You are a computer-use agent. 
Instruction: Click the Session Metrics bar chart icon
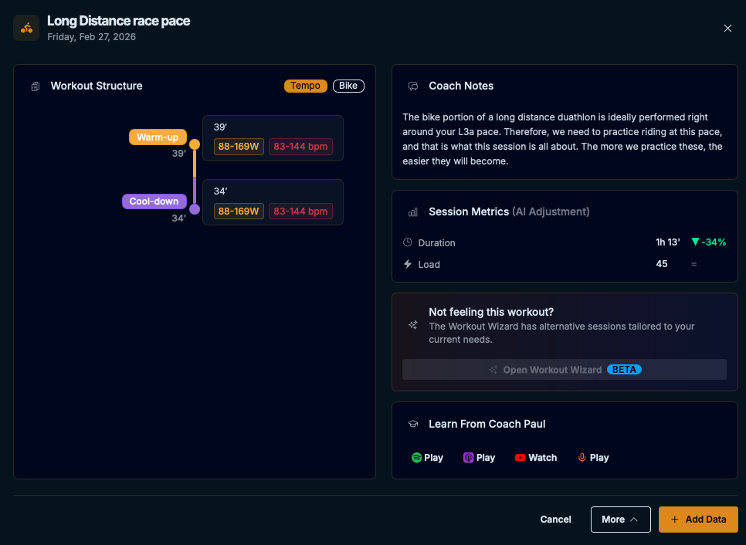pos(413,212)
